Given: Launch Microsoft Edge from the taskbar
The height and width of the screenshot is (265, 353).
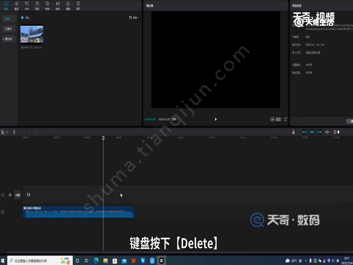Looking at the screenshot, I should [96, 261].
